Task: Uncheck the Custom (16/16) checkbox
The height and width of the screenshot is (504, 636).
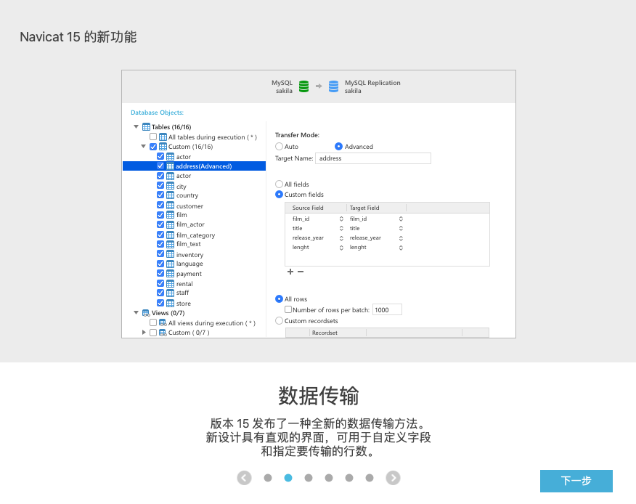Action: (153, 147)
